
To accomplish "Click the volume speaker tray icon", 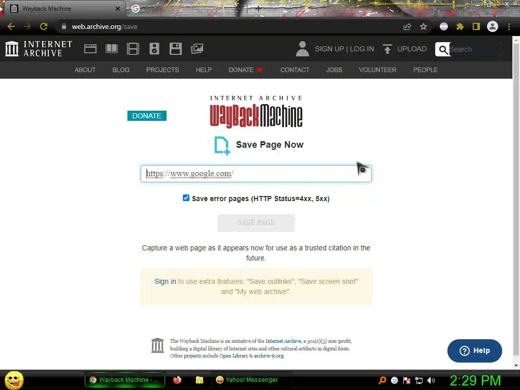I will 431,380.
